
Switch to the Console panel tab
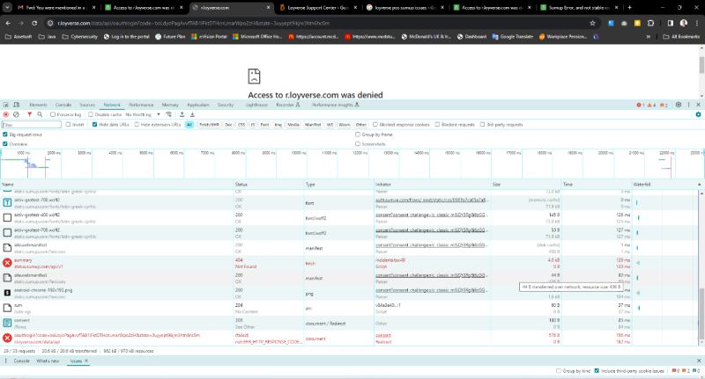pos(63,105)
